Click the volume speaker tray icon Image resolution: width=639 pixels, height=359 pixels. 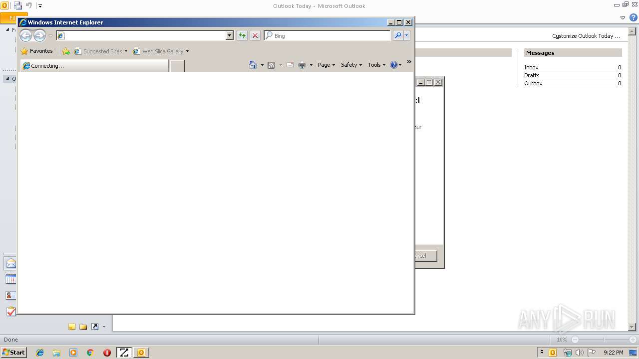point(579,353)
